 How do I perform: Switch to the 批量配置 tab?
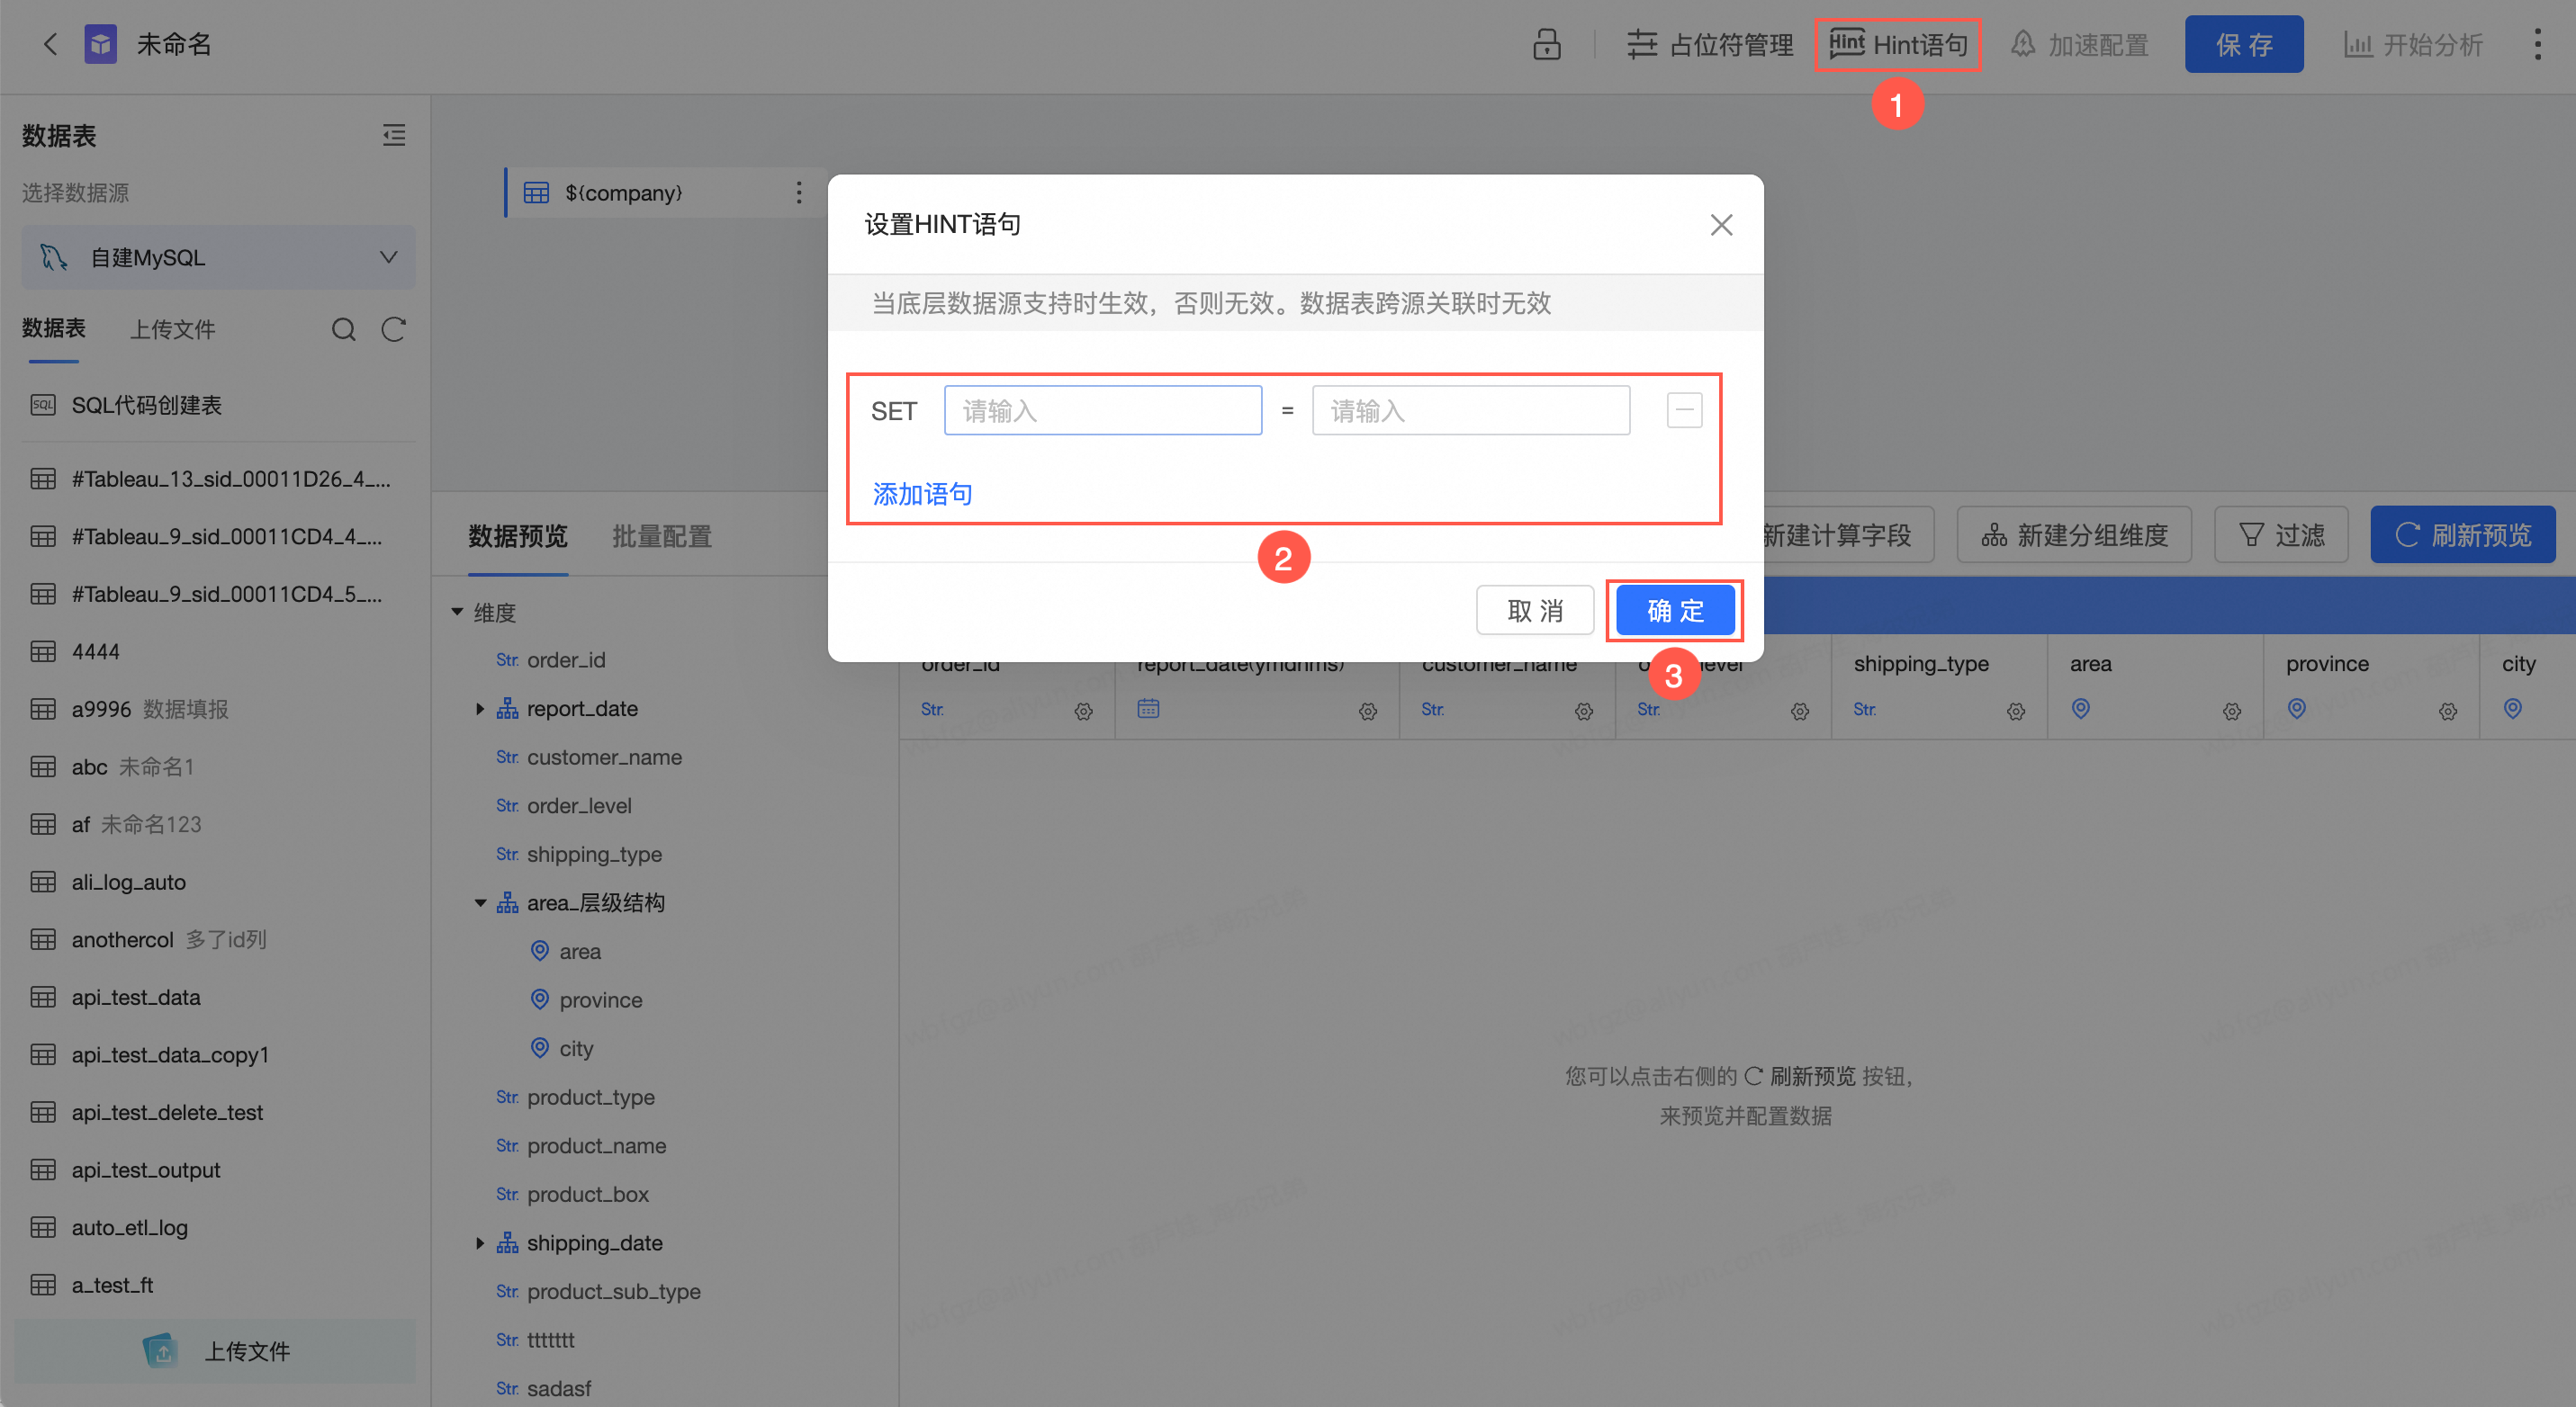tap(661, 536)
